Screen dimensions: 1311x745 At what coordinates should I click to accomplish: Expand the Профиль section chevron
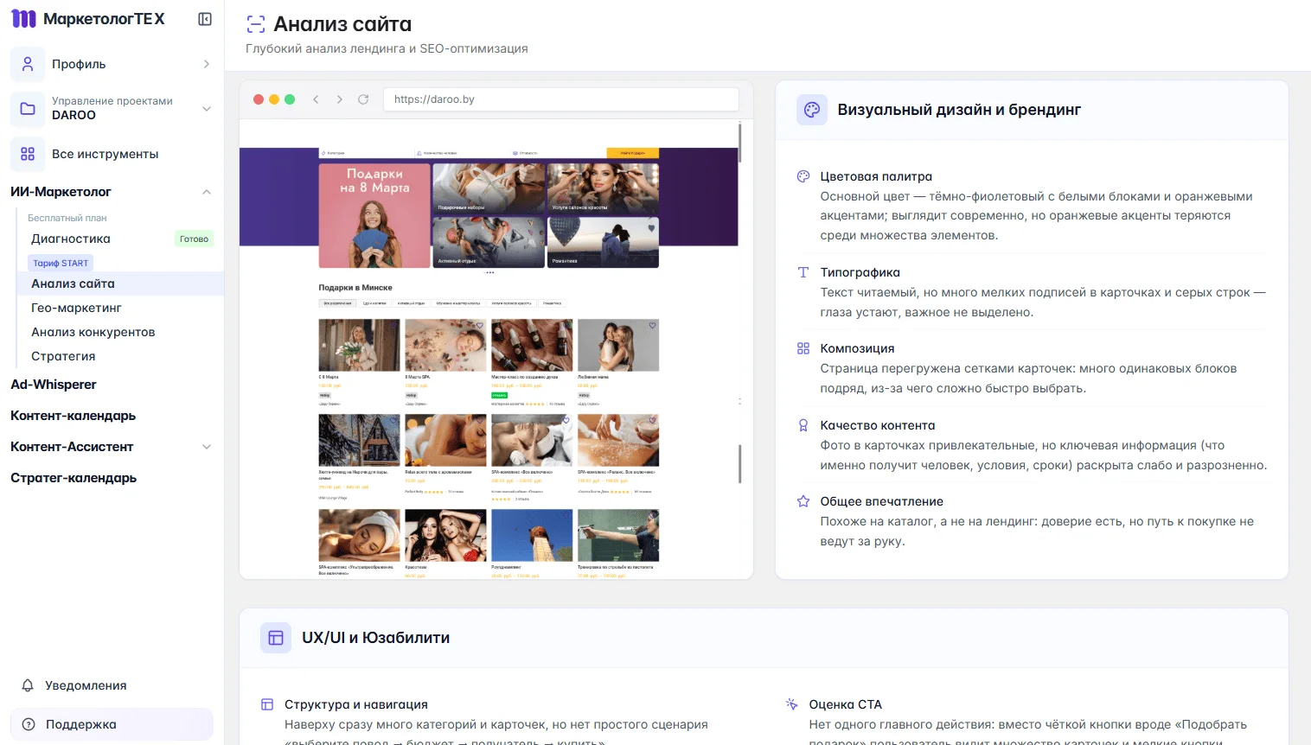[x=206, y=64]
